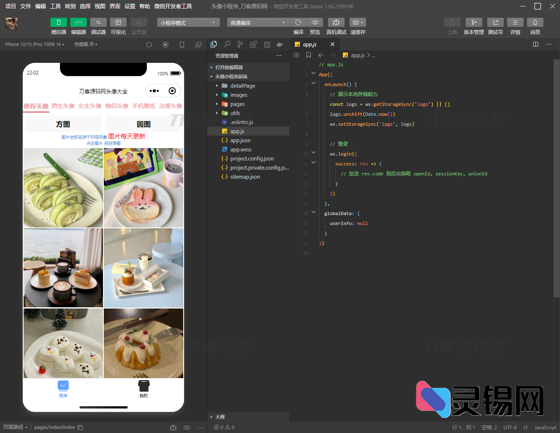Click the 方图 button in simulator
This screenshot has height=433, width=560.
pyautogui.click(x=63, y=124)
